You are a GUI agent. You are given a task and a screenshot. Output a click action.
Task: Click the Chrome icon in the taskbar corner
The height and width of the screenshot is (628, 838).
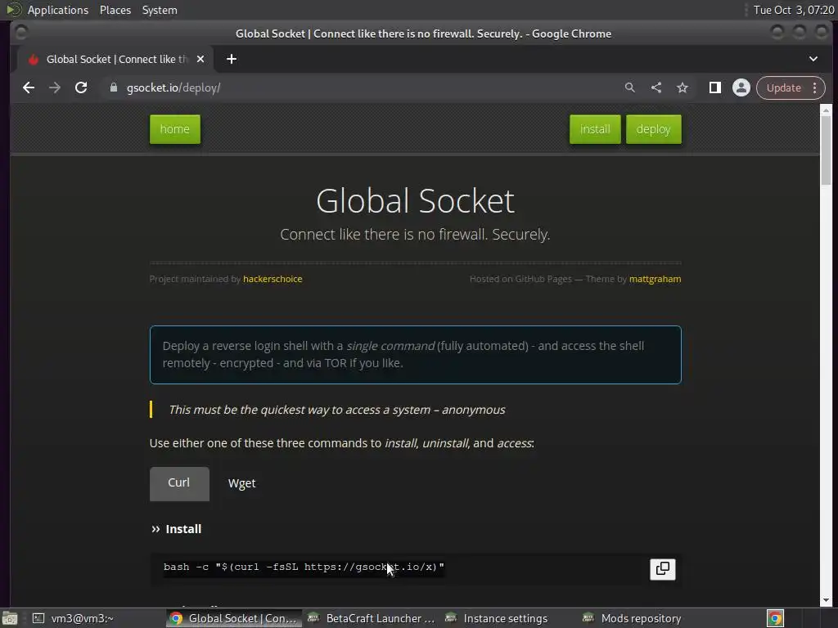(x=775, y=618)
